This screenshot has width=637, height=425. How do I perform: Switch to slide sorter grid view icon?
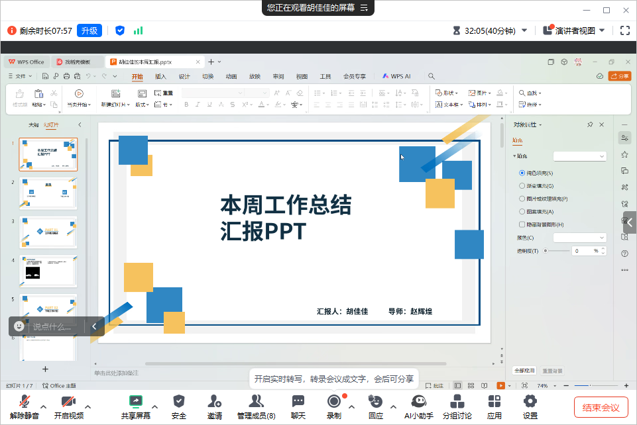pyautogui.click(x=471, y=386)
